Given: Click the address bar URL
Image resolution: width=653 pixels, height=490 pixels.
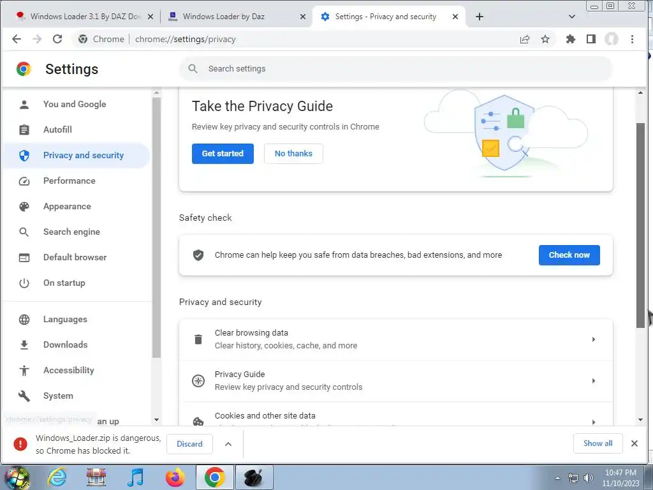Looking at the screenshot, I should 186,39.
